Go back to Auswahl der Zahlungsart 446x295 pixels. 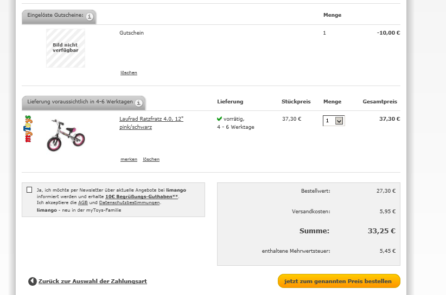[x=93, y=281]
